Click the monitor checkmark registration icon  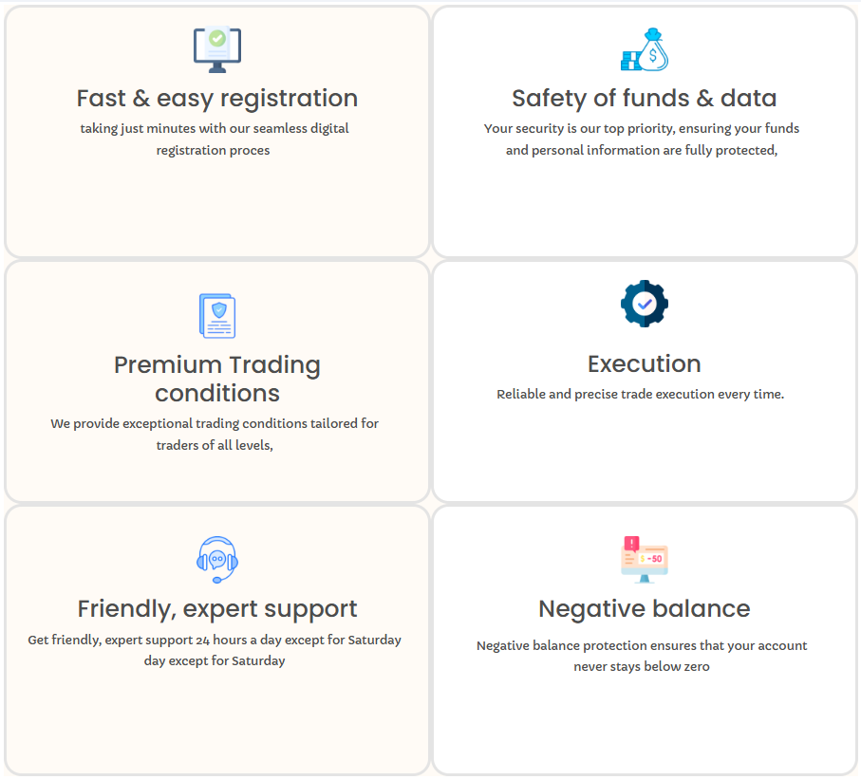point(217,49)
